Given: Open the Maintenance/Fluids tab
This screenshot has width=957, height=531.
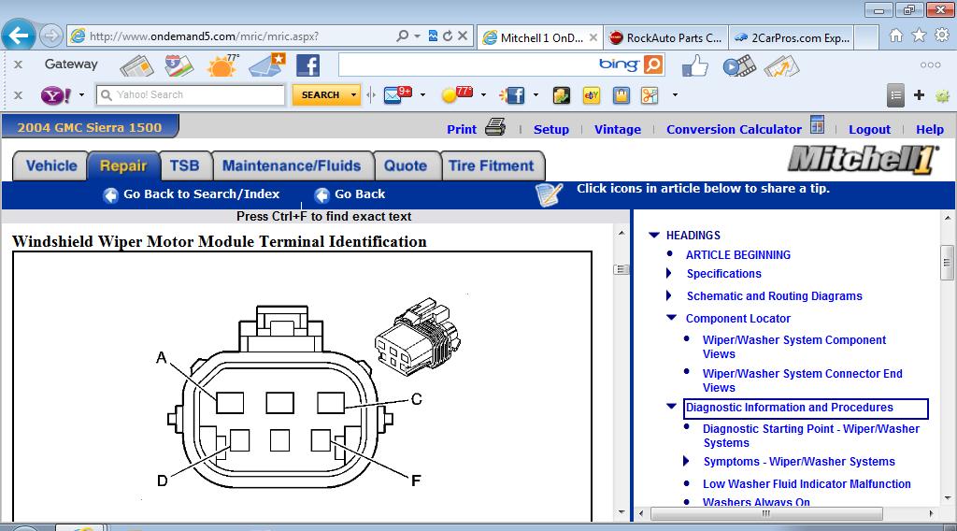Looking at the screenshot, I should coord(292,166).
